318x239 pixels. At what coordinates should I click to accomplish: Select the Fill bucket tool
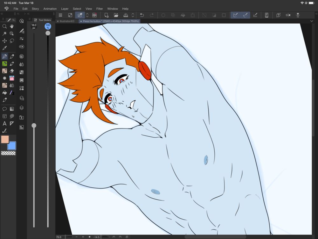pyautogui.click(x=4, y=93)
